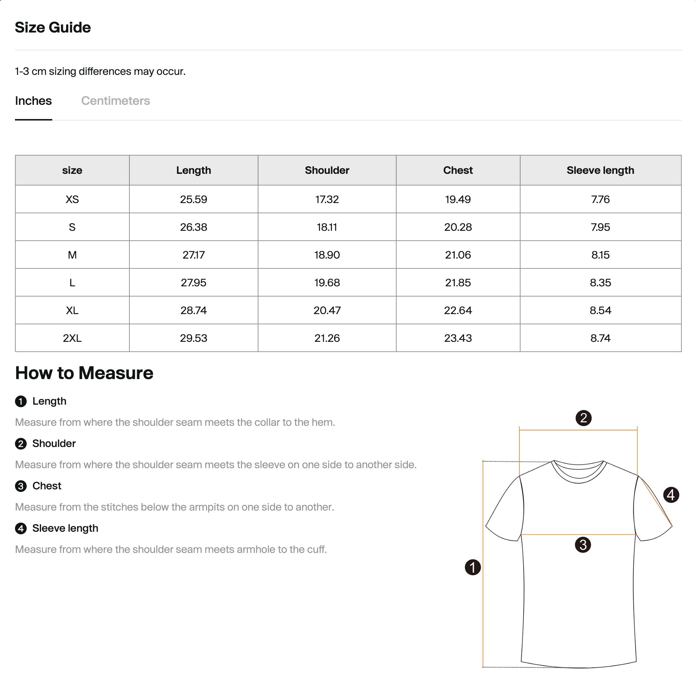The image size is (696, 699).
Task: Click the Shoulder column header
Action: 327,170
